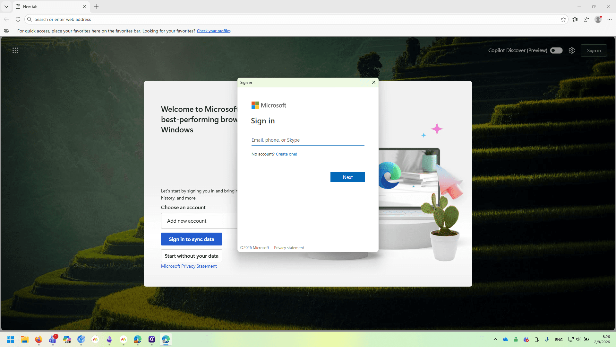This screenshot has width=616, height=347.
Task: Open Microsoft 365 Copilot taskbar app
Action: 67,339
